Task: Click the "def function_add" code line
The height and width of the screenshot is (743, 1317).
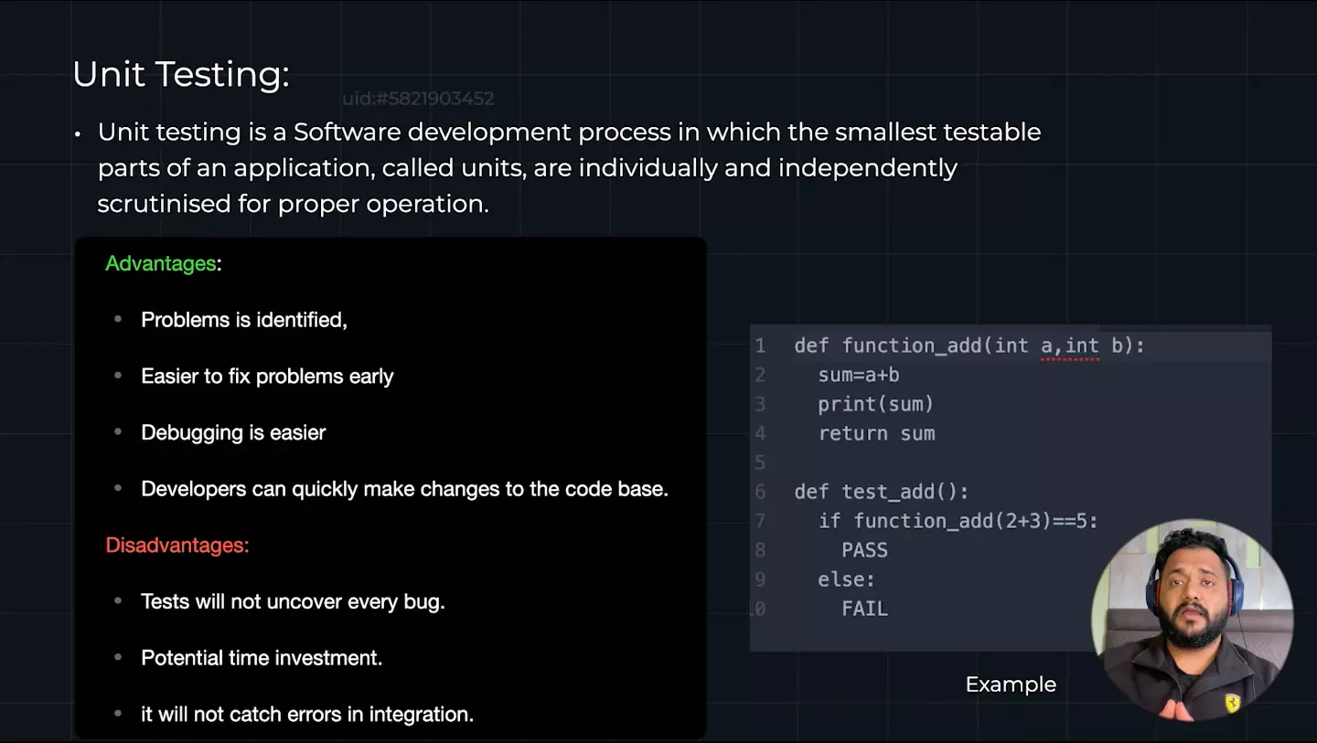Action: pyautogui.click(x=969, y=345)
